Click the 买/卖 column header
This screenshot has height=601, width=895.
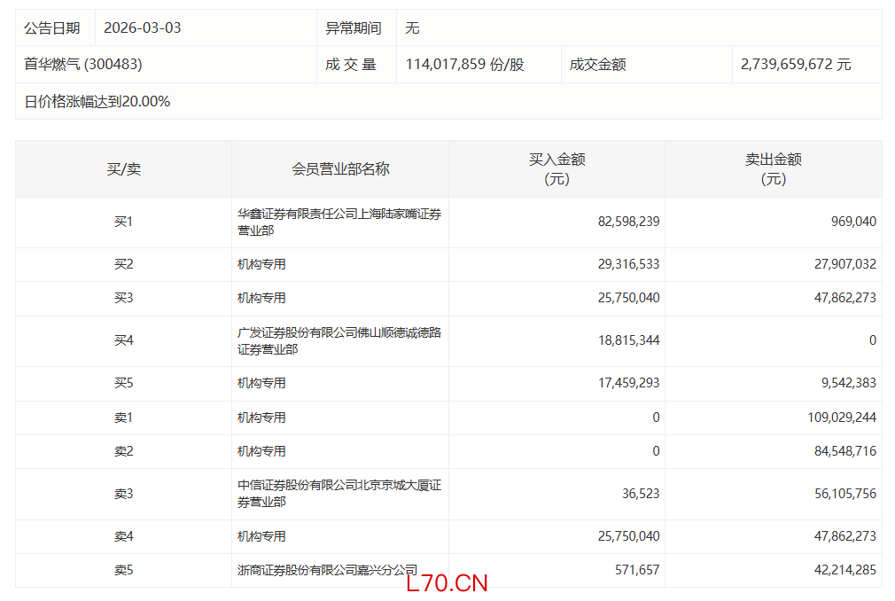123,169
